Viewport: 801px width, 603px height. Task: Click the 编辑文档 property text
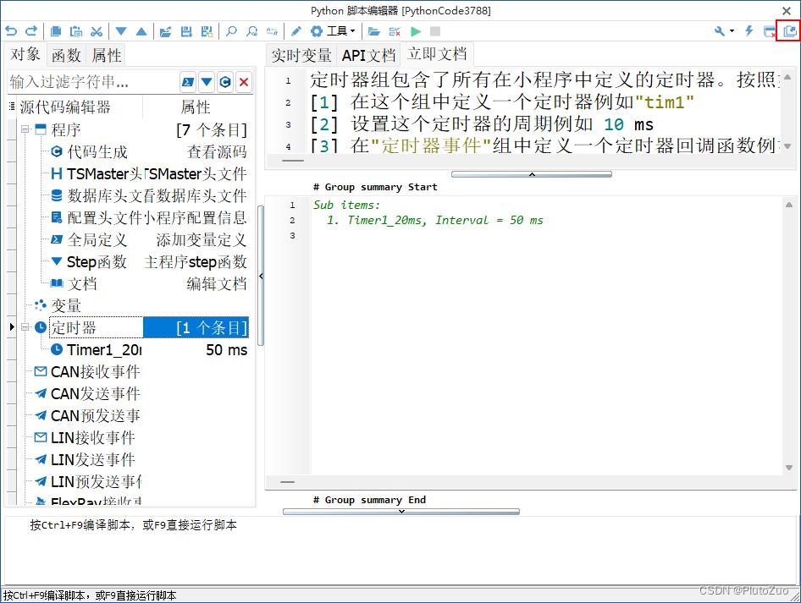click(x=217, y=283)
